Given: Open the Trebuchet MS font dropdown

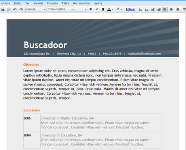Looking at the screenshot, I should (61, 9).
